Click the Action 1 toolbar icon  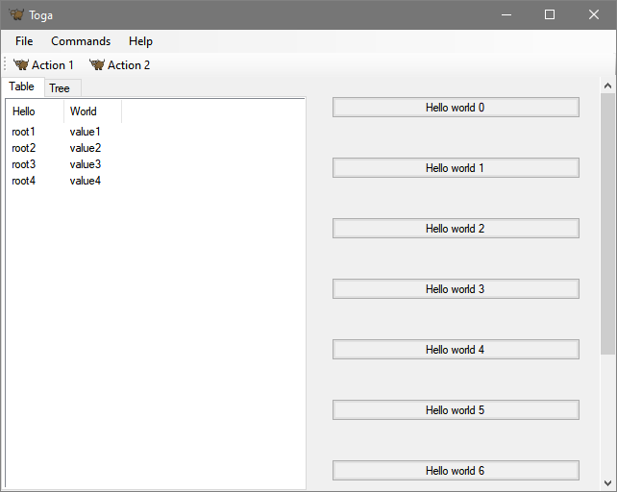21,65
